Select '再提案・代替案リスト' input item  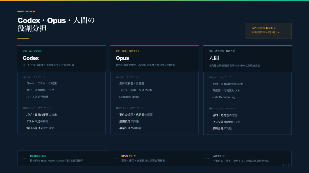coord(226,91)
